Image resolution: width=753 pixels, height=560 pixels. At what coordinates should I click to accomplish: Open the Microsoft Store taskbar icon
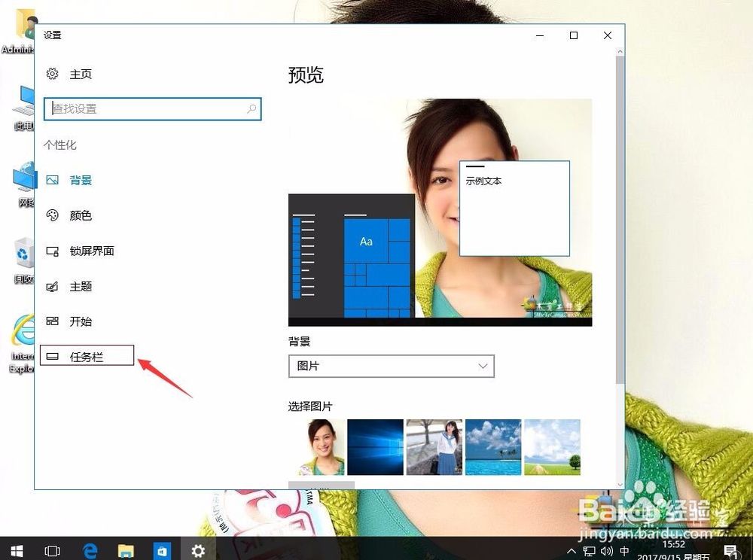(162, 550)
